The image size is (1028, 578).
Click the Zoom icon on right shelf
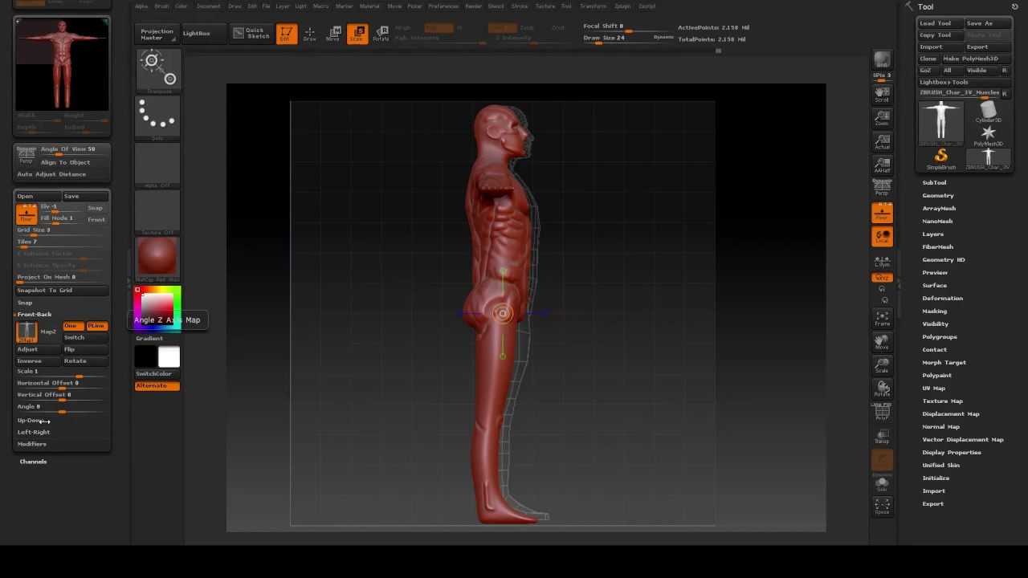click(882, 118)
